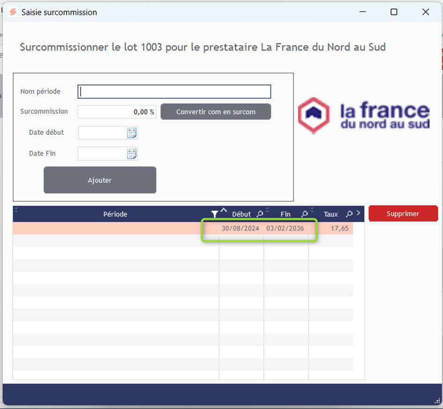
Task: Click the filter funnel icon in Période header
Action: click(214, 214)
